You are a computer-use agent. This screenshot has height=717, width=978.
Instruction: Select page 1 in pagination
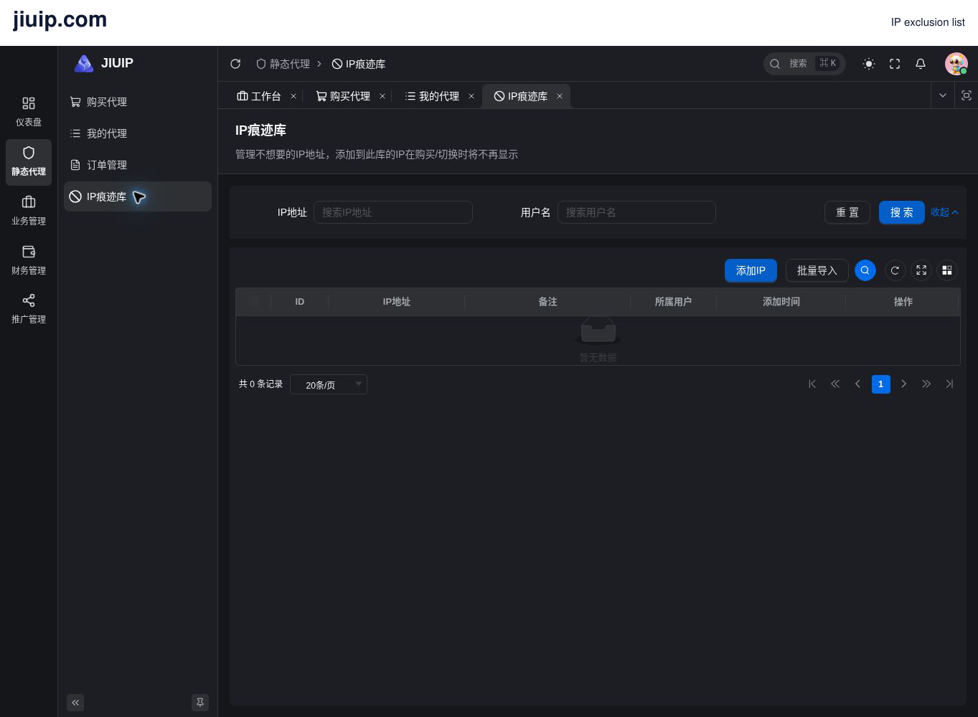tap(881, 384)
